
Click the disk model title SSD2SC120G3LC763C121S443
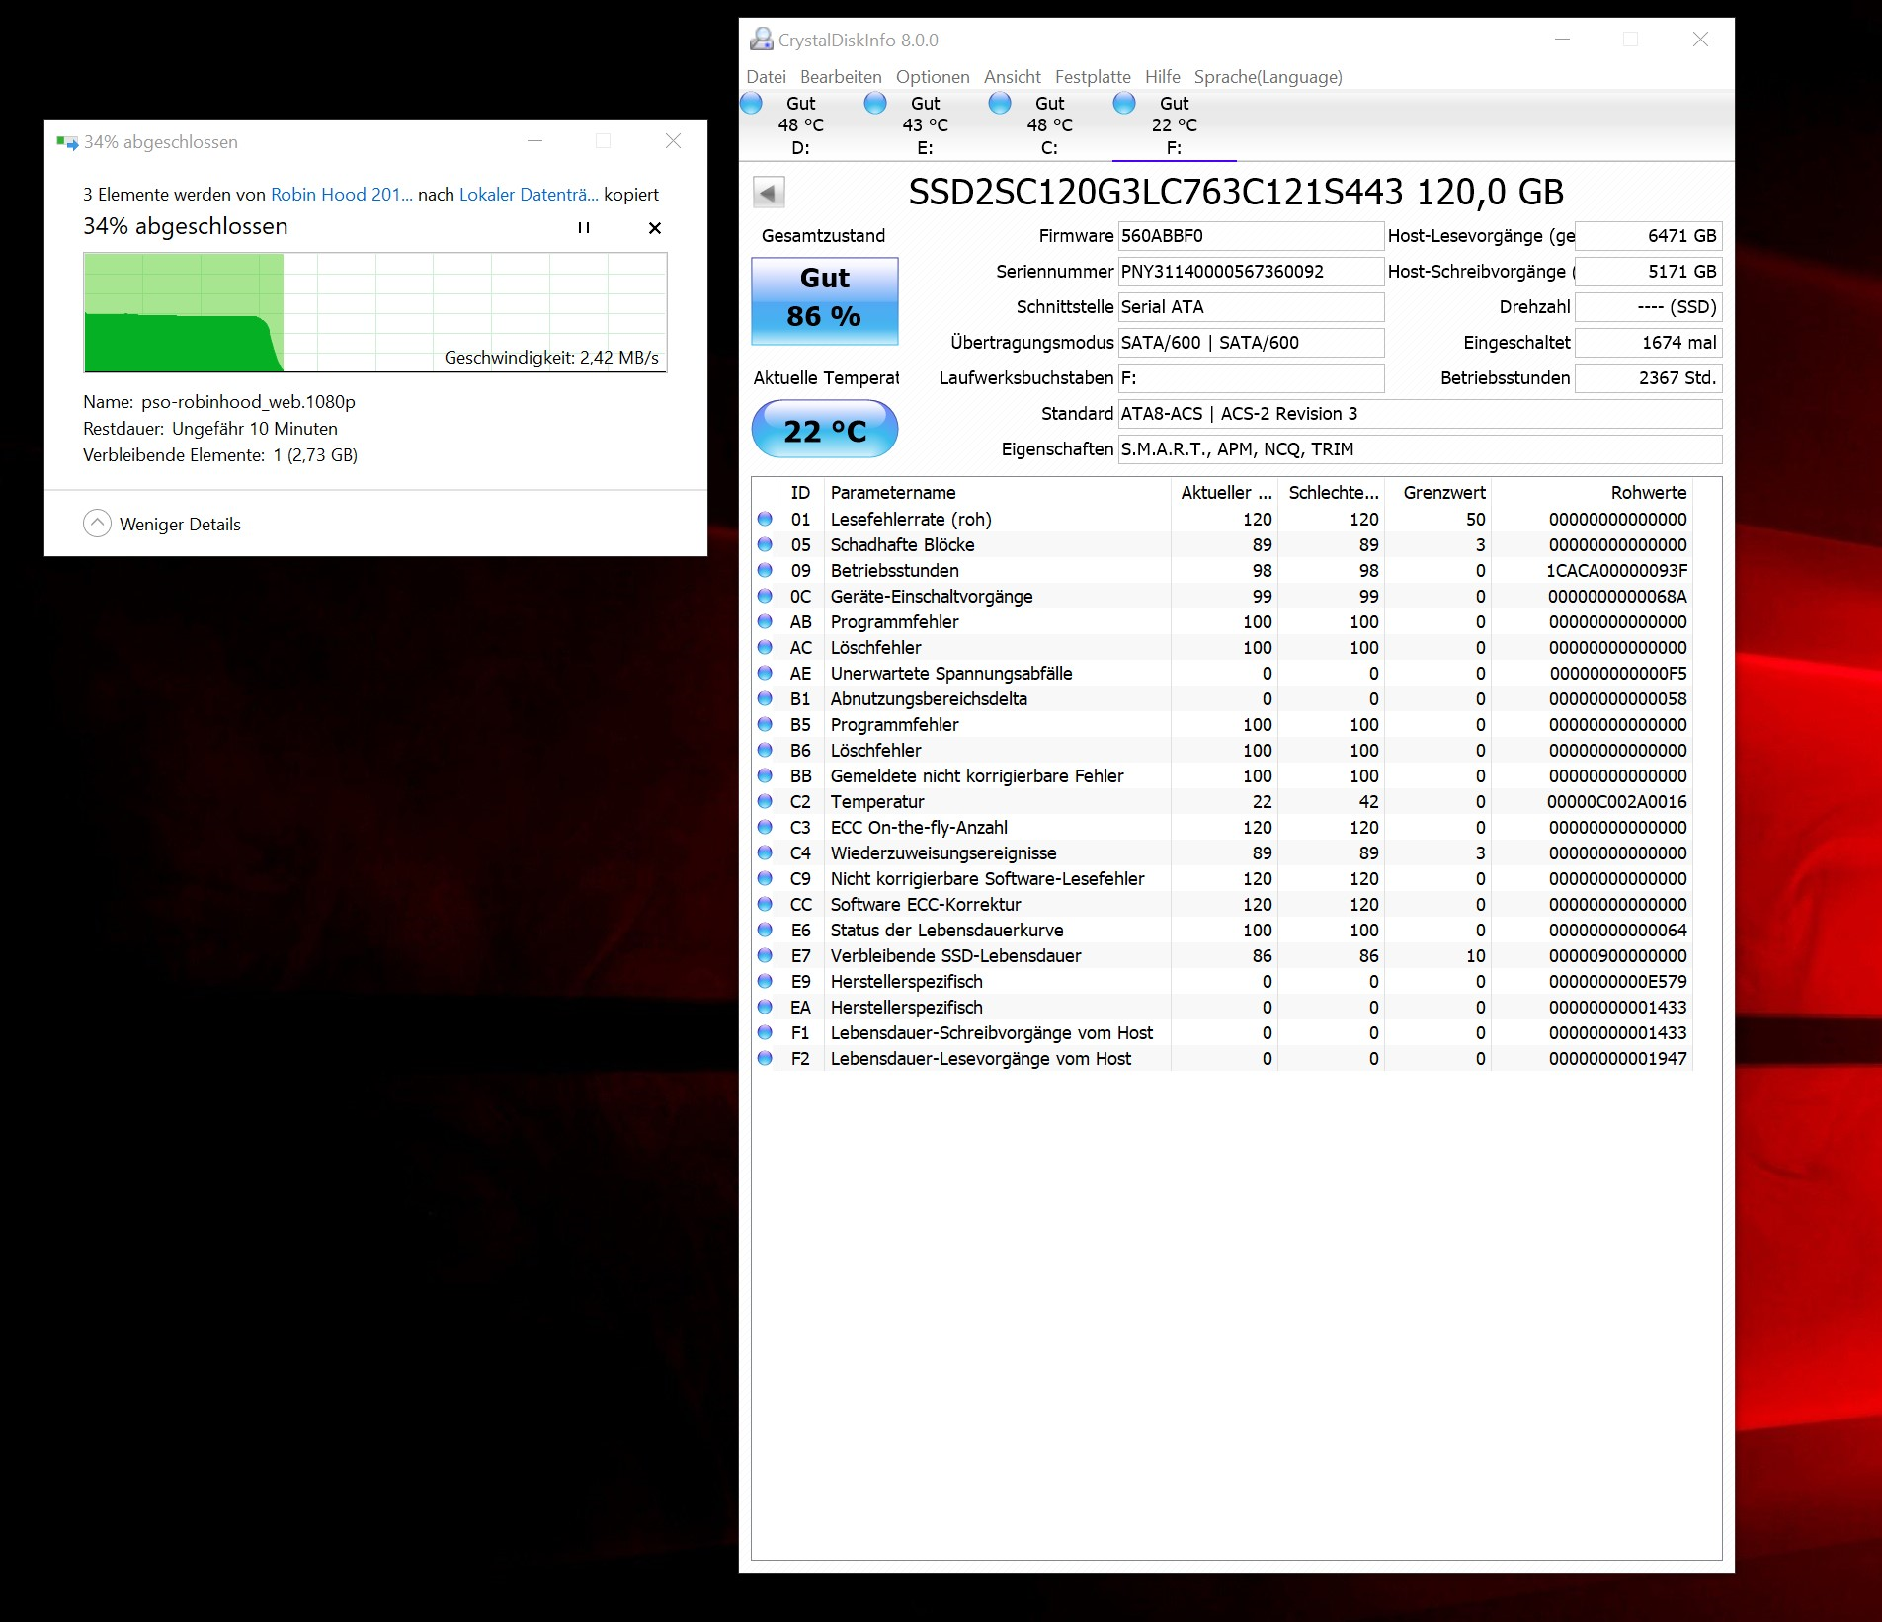[1156, 193]
